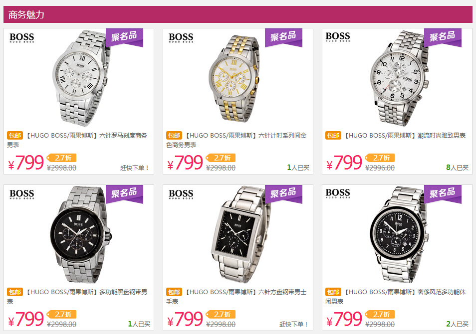Open the 潮流时尚雅致男表 product title link

click(x=406, y=135)
